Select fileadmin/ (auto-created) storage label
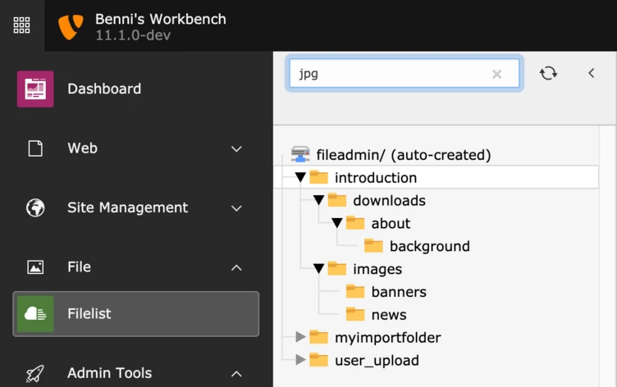The width and height of the screenshot is (617, 387). click(404, 155)
